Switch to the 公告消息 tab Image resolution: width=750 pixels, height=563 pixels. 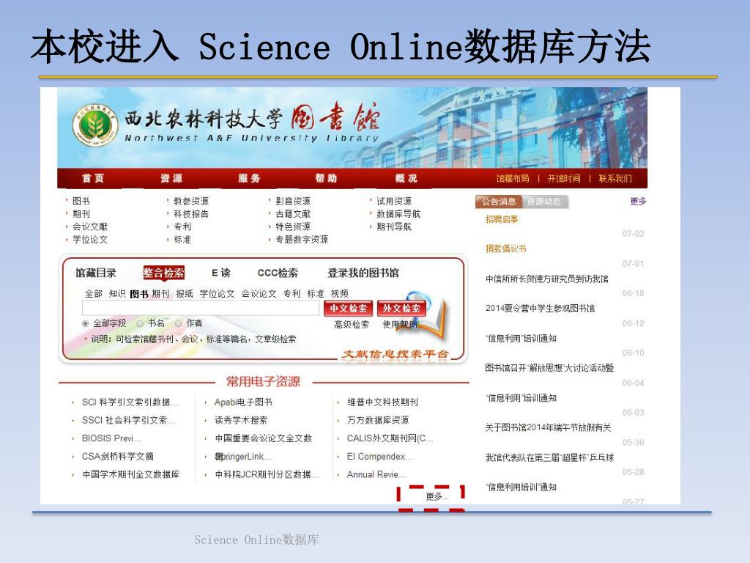(x=498, y=202)
